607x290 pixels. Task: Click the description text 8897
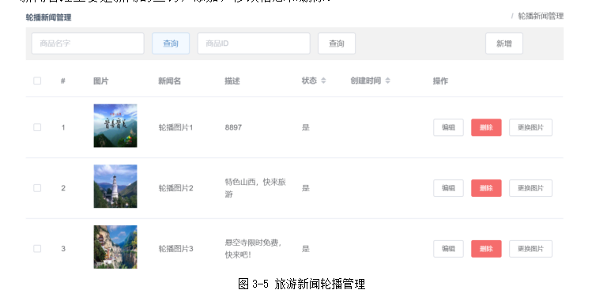pos(233,127)
